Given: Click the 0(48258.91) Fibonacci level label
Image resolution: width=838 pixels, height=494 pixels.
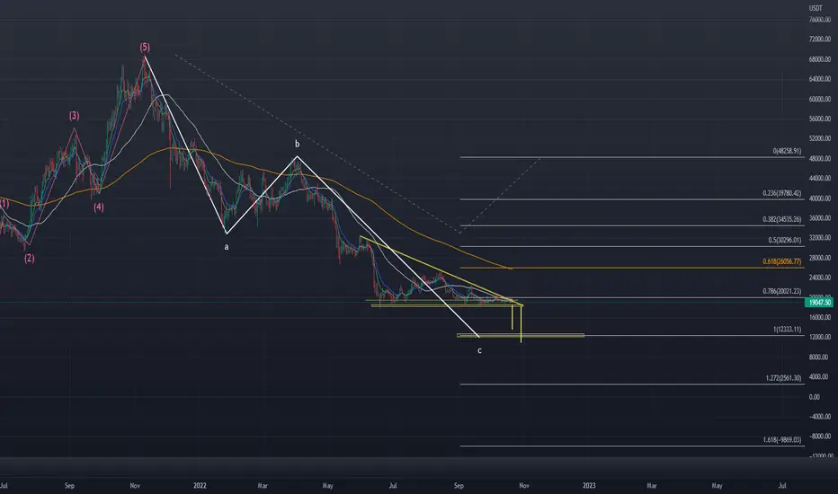Looking at the screenshot, I should coord(787,151).
